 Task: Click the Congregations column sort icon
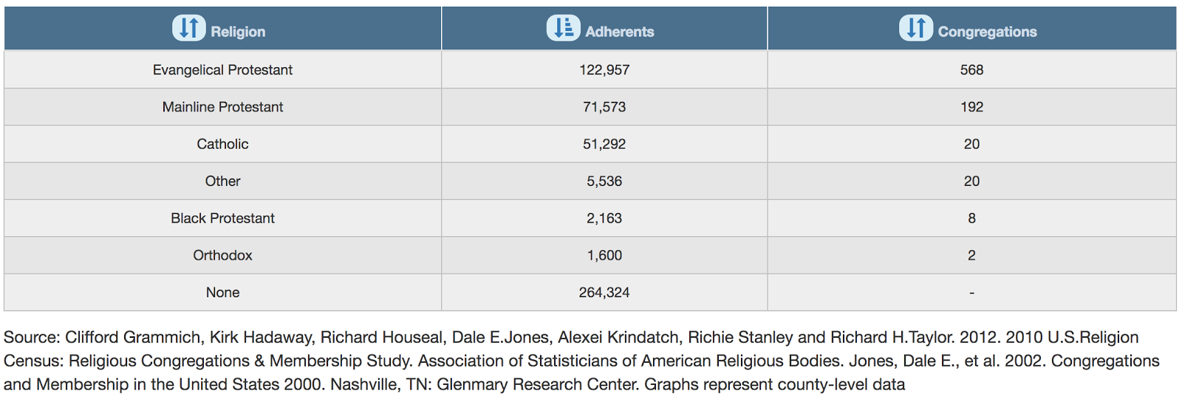[x=916, y=28]
